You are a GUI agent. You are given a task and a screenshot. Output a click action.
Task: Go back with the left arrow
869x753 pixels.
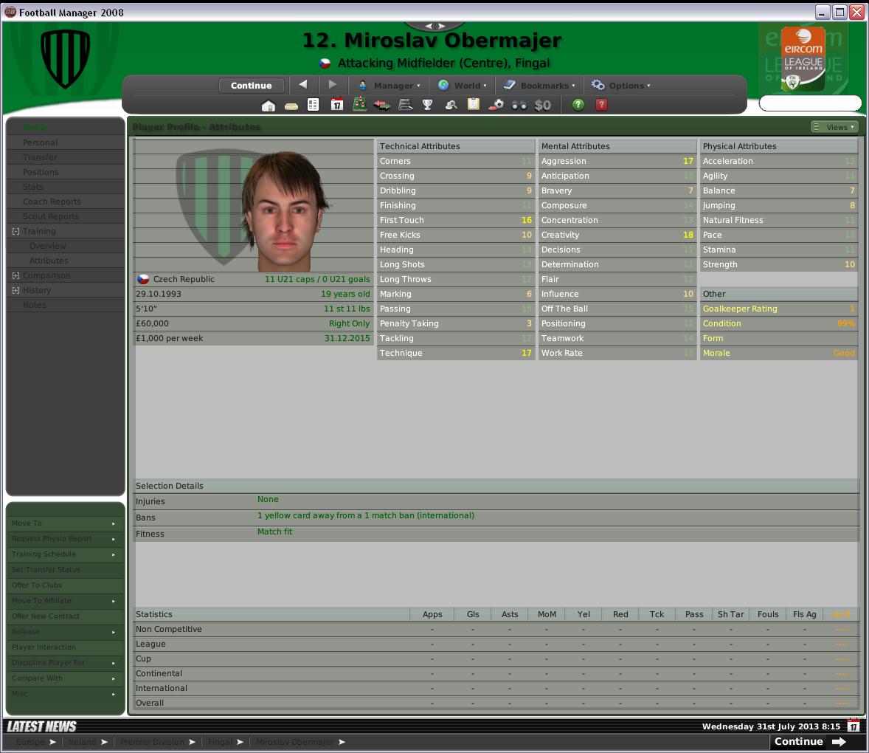[302, 84]
